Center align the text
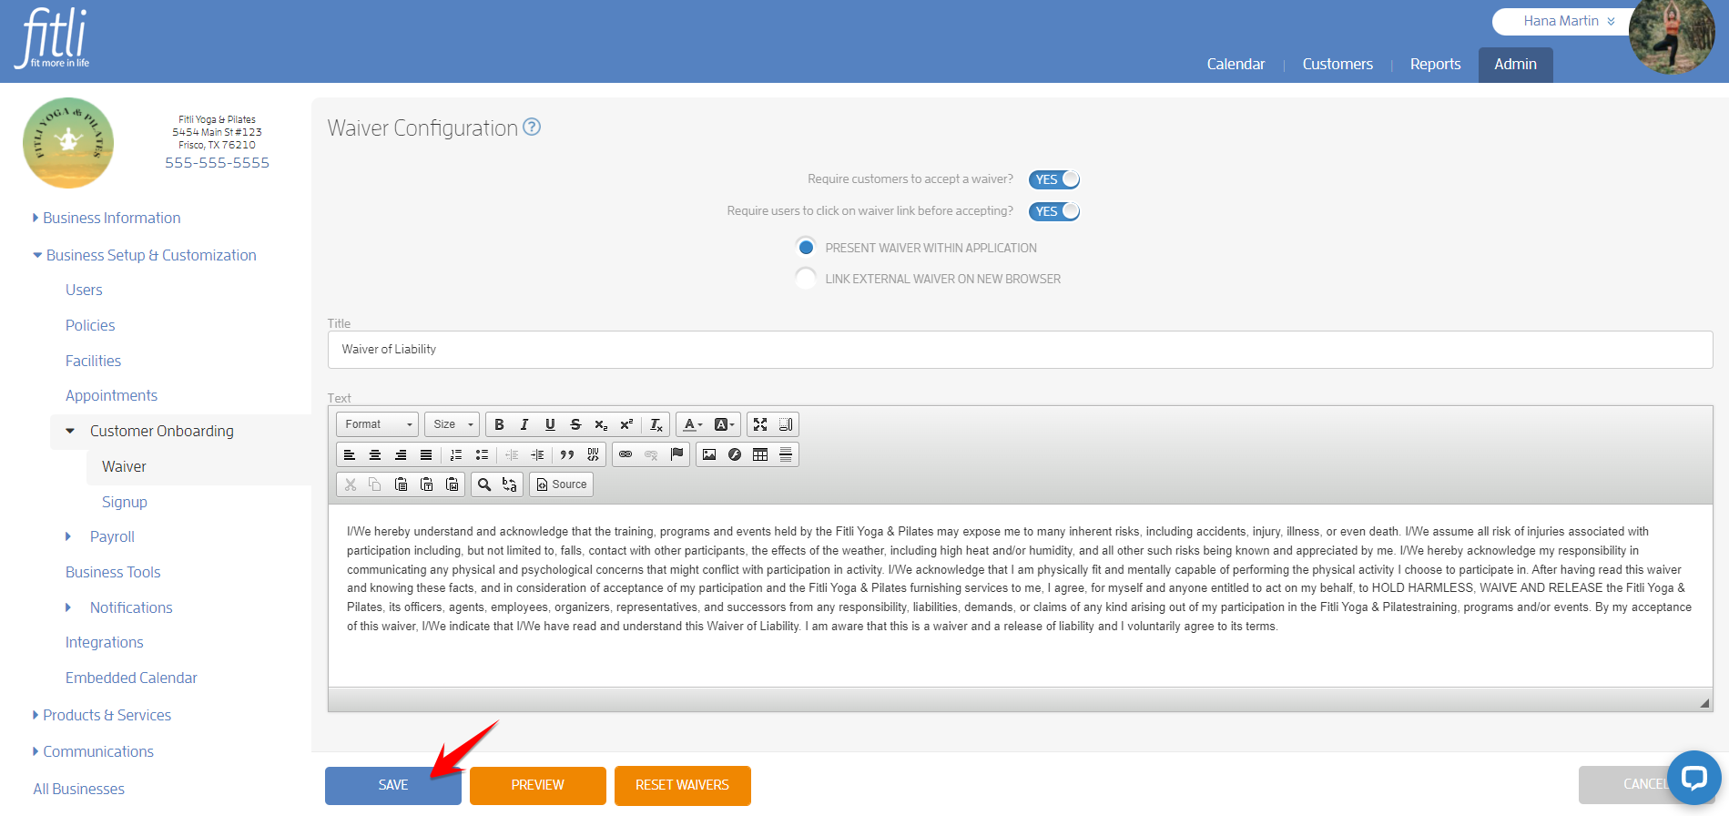The width and height of the screenshot is (1729, 816). [375, 454]
